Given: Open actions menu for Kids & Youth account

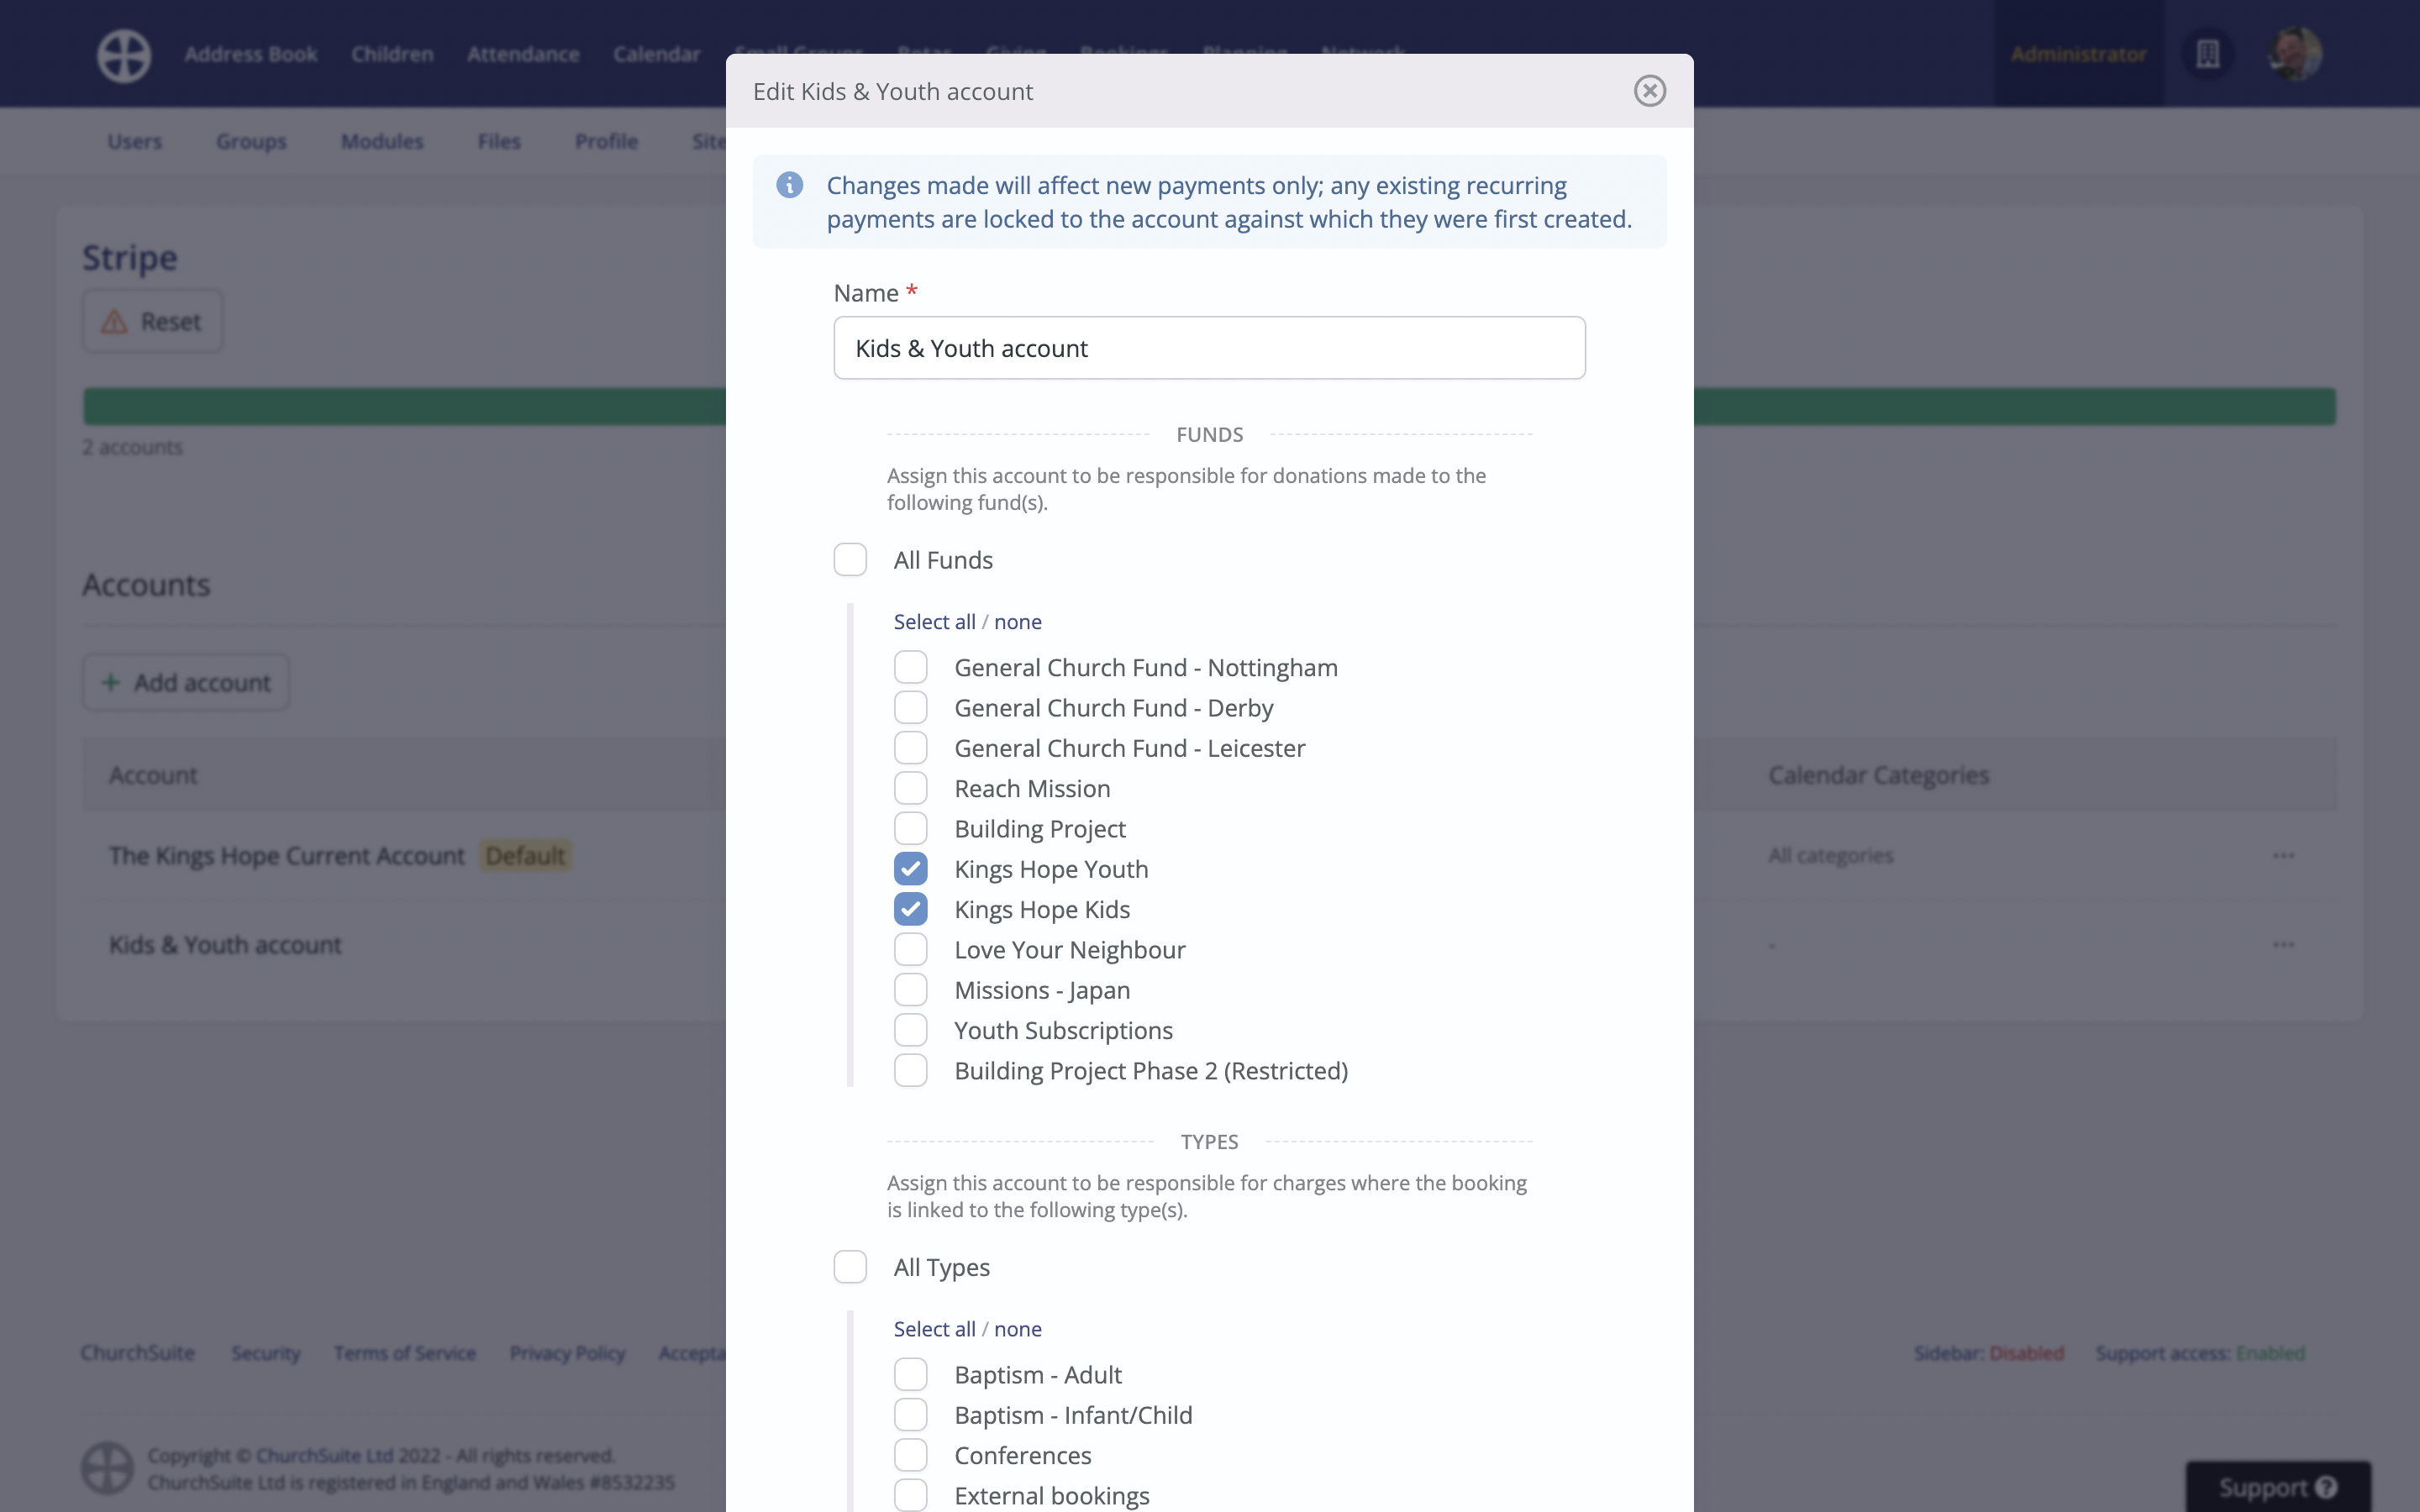Looking at the screenshot, I should (2283, 945).
